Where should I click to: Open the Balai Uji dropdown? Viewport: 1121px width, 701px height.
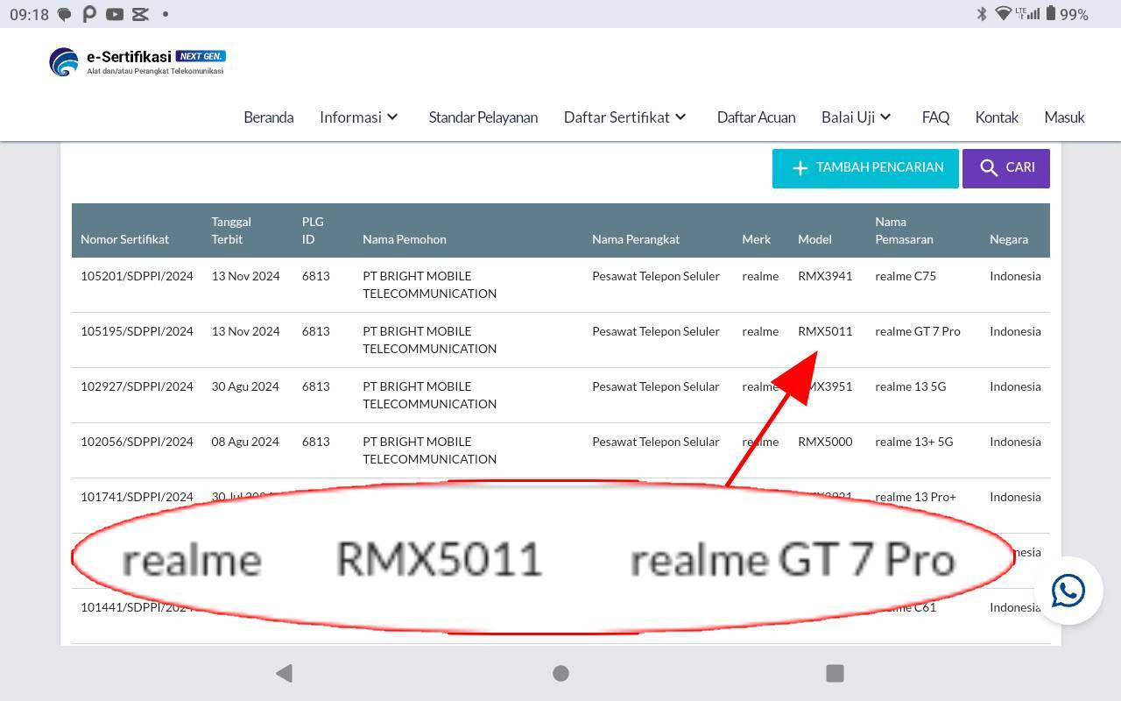(856, 117)
